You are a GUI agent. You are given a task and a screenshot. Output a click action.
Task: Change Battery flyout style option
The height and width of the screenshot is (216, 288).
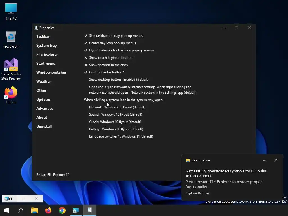(116, 129)
